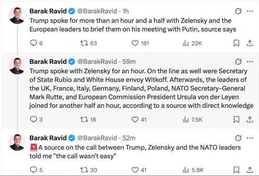259x176 pixels.
Task: Bookmark the first tweet about Trump's briefing
Action: (236, 43)
